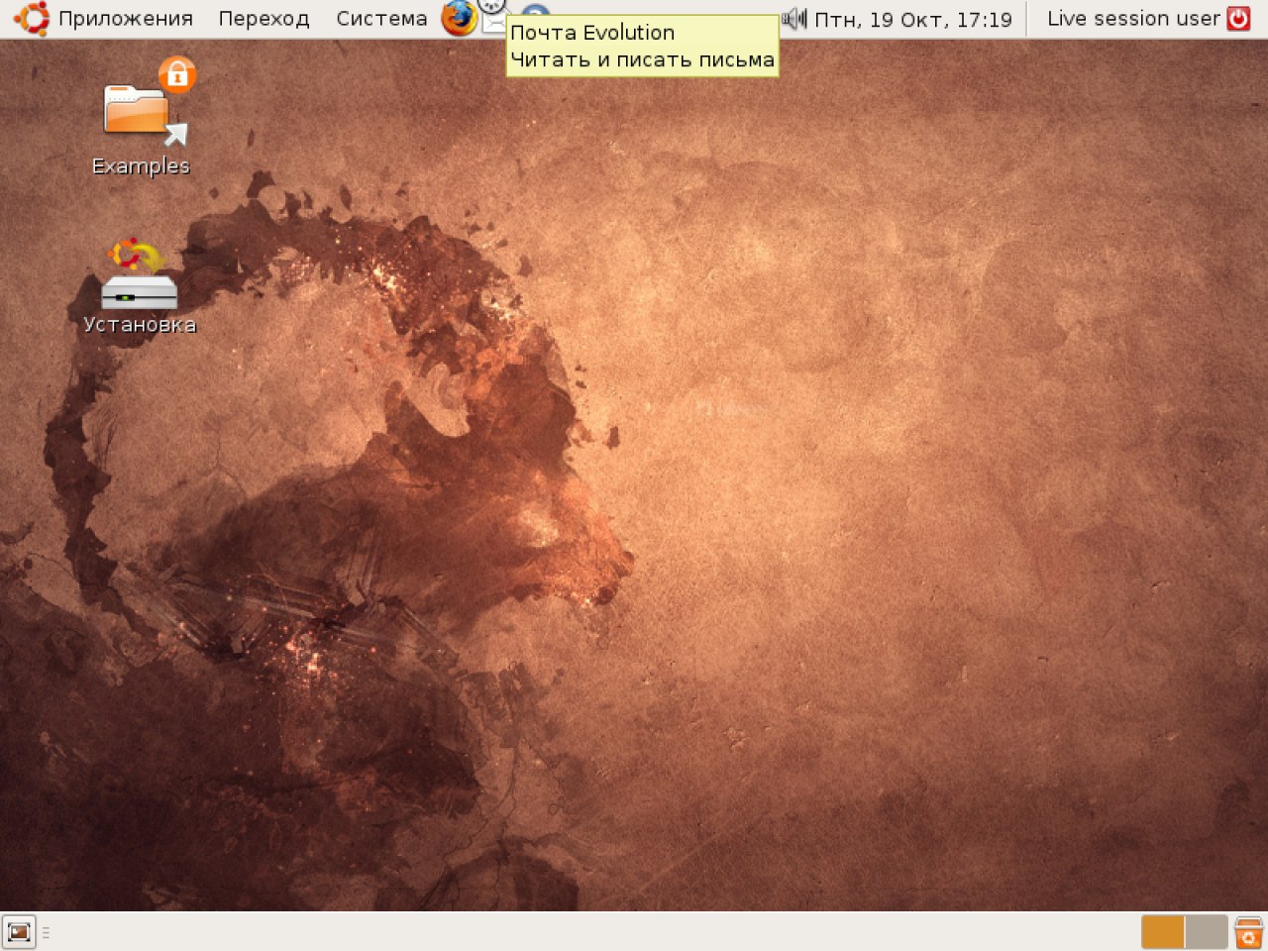Open the Приложения menu
Image resolution: width=1268 pixels, height=951 pixels.
(x=126, y=18)
